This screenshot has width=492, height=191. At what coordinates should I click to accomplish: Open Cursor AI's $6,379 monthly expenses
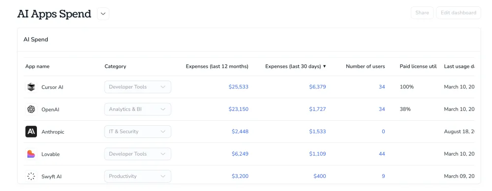317,87
